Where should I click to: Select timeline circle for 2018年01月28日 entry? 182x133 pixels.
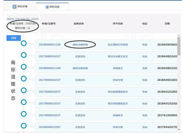pos(24,90)
